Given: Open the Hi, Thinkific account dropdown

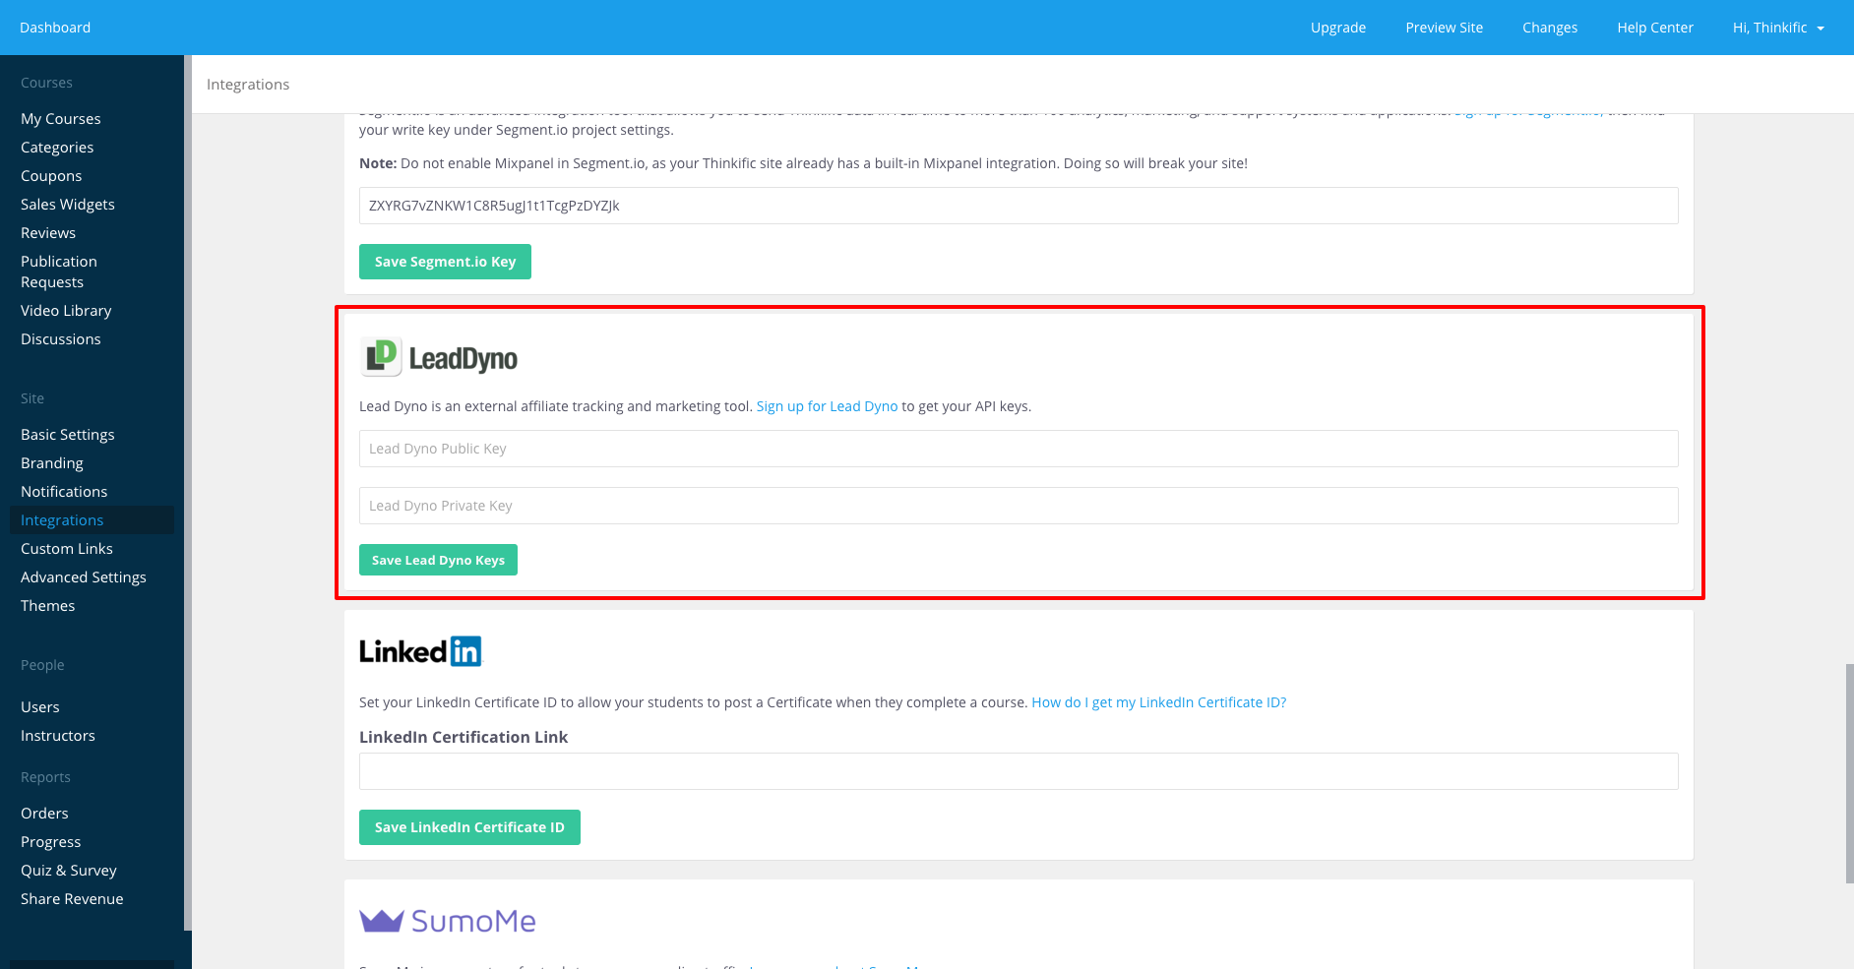Looking at the screenshot, I should coord(1778,28).
